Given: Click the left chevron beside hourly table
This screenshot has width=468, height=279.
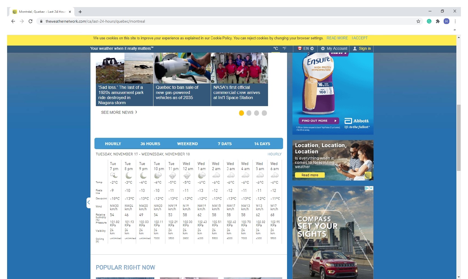Looking at the screenshot, I should pyautogui.click(x=88, y=202).
